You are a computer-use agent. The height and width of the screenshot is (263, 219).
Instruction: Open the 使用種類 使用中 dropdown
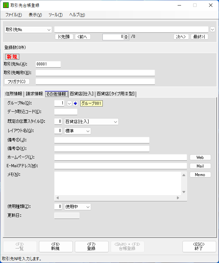(78, 207)
